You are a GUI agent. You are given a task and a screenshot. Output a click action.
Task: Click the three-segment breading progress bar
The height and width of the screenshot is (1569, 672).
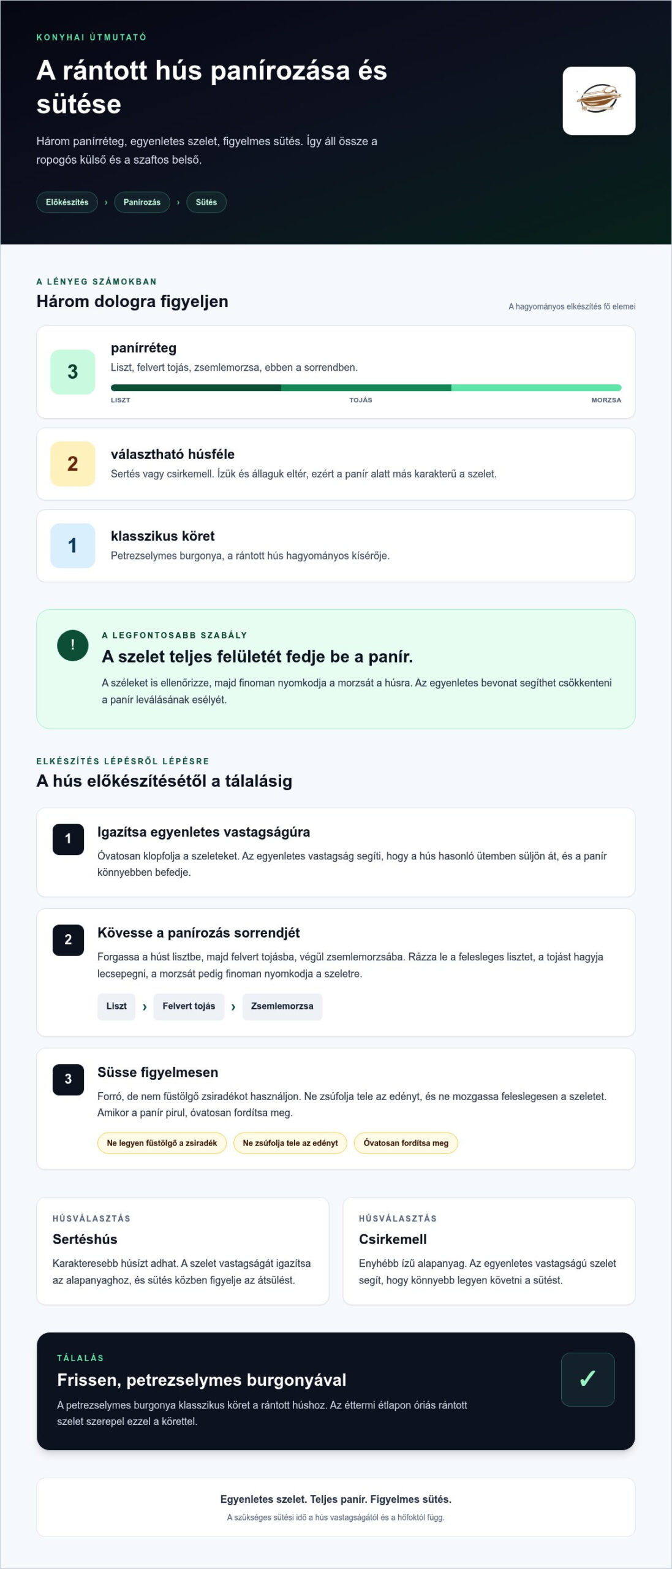point(366,387)
